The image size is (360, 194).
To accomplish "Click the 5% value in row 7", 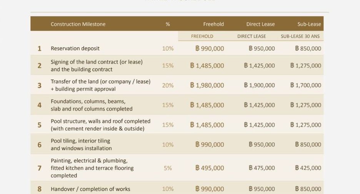I will (168, 168).
